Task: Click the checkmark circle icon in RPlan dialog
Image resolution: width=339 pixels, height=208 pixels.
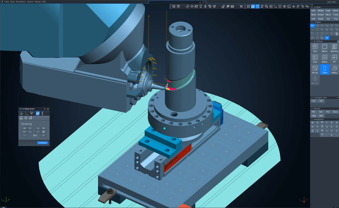Action: click(26, 118)
